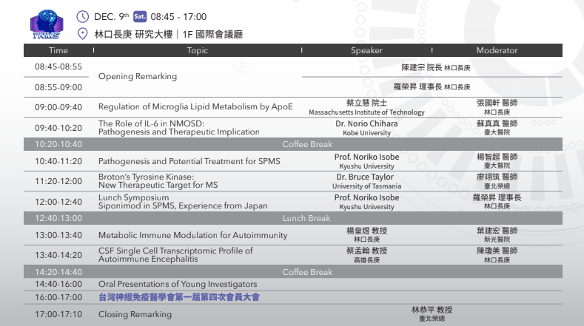The width and height of the screenshot is (584, 326).
Task: Click Prof. Noriko Isobe in 12:00 row
Action: (x=366, y=197)
